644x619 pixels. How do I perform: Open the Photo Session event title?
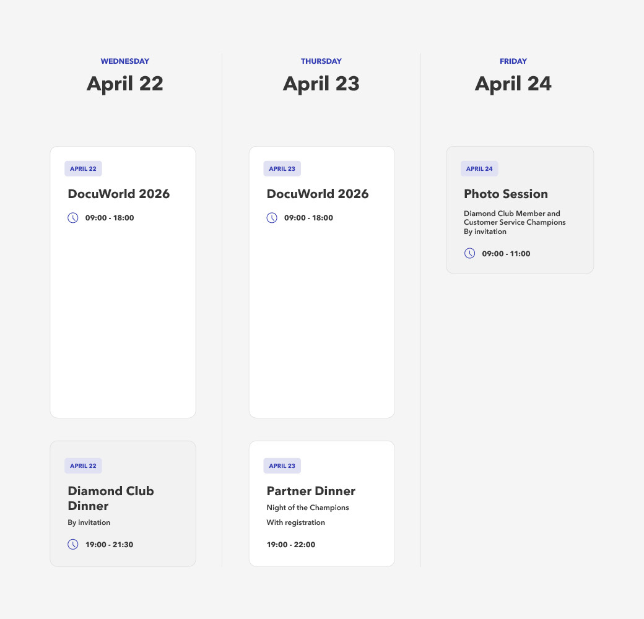pyautogui.click(x=505, y=194)
